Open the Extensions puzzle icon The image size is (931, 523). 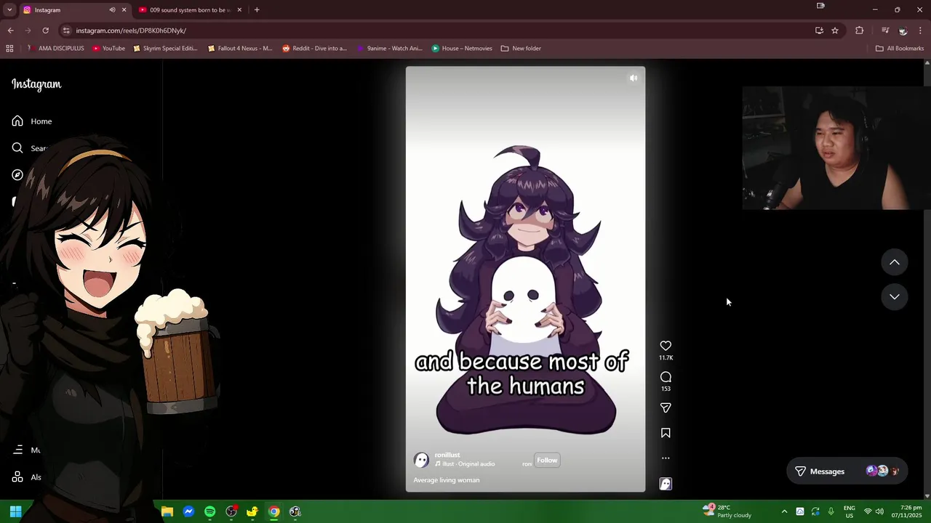(860, 31)
